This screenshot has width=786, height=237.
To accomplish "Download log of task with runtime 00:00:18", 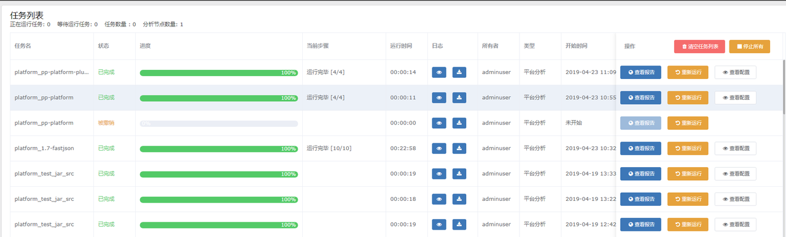I will click(x=460, y=199).
